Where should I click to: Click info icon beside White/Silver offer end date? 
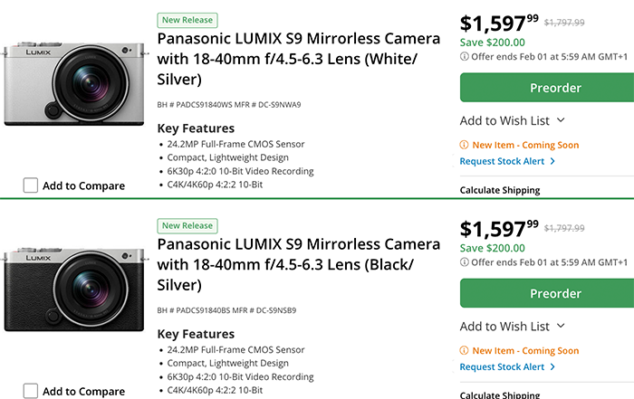click(465, 56)
